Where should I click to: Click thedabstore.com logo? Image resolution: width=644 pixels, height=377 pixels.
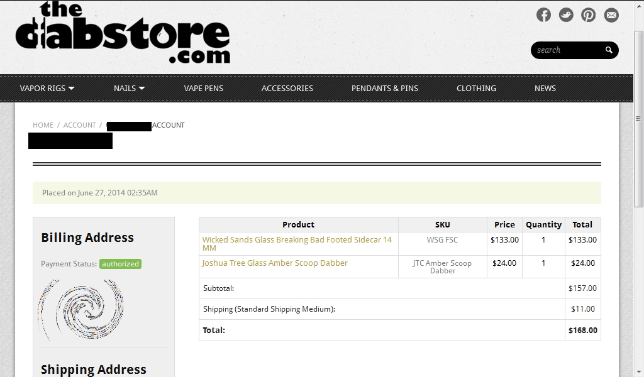[123, 33]
